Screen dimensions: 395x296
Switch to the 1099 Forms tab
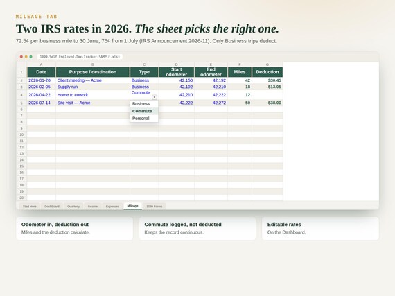pos(155,207)
